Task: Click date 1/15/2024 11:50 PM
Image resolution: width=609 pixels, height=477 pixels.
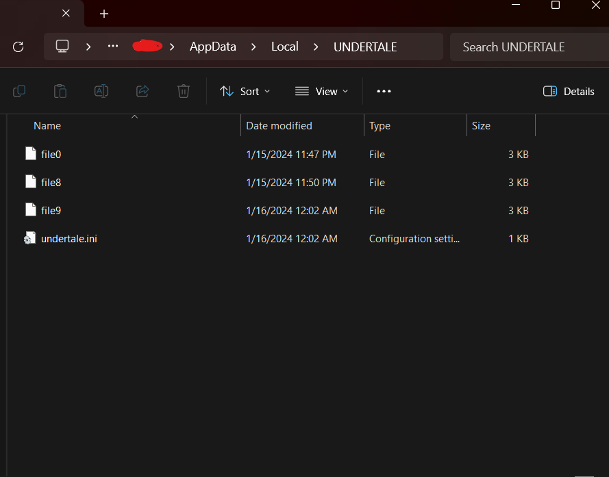Action: pyautogui.click(x=291, y=183)
